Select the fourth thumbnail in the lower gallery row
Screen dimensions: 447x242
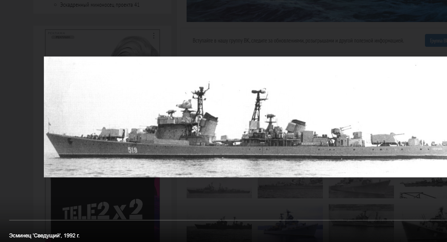tap(423, 223)
